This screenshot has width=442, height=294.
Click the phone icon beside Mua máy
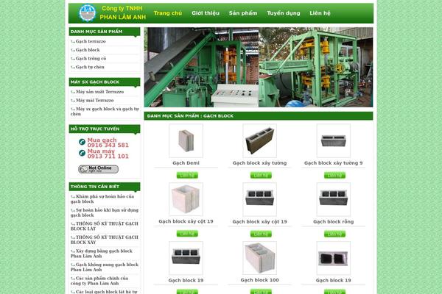coord(82,153)
